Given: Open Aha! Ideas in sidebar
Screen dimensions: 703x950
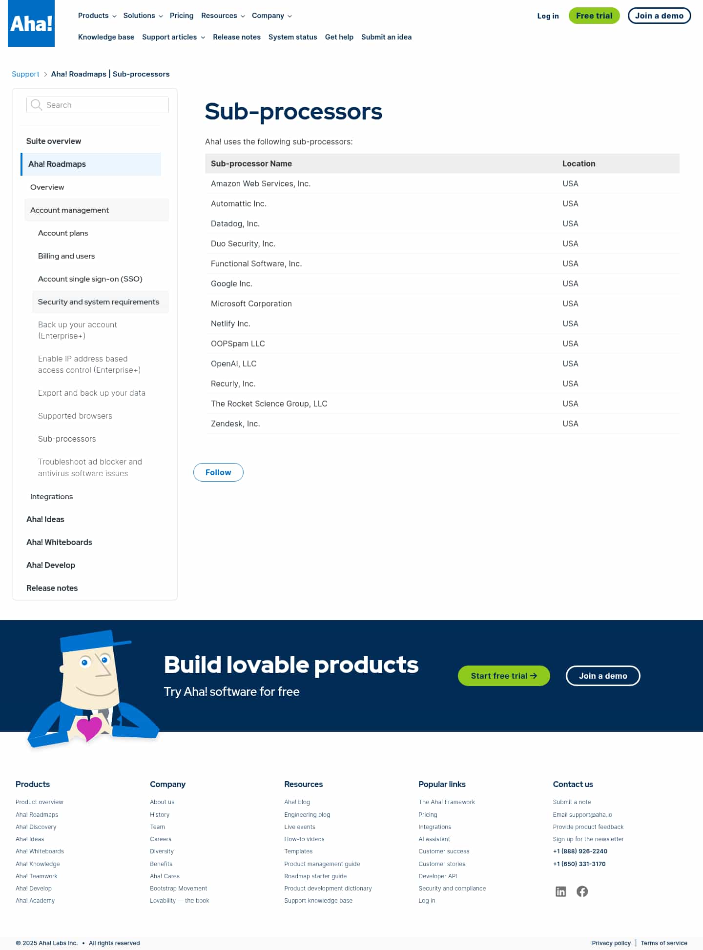Looking at the screenshot, I should pos(45,519).
